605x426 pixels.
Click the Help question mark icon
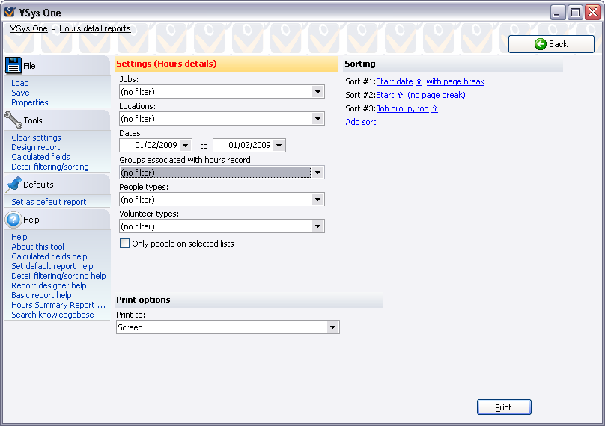(13, 220)
